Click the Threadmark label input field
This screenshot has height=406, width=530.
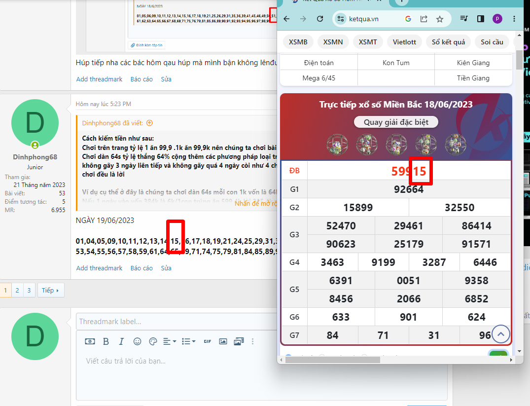click(177, 322)
